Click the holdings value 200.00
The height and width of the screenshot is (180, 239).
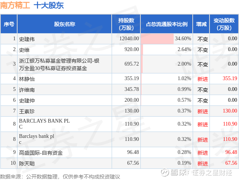(132, 100)
